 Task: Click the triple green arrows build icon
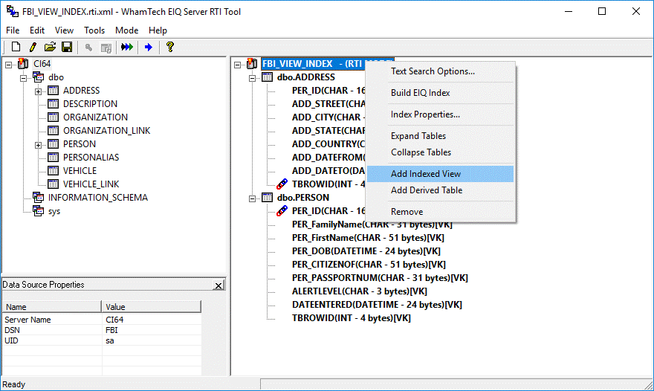(x=127, y=47)
